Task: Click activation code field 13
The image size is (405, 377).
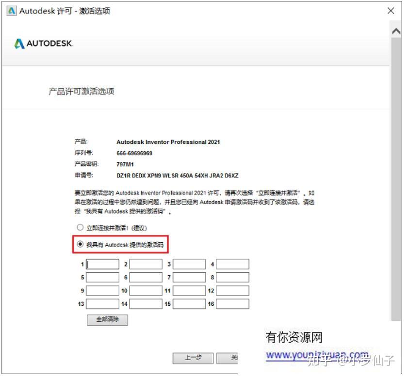Action: pos(102,304)
